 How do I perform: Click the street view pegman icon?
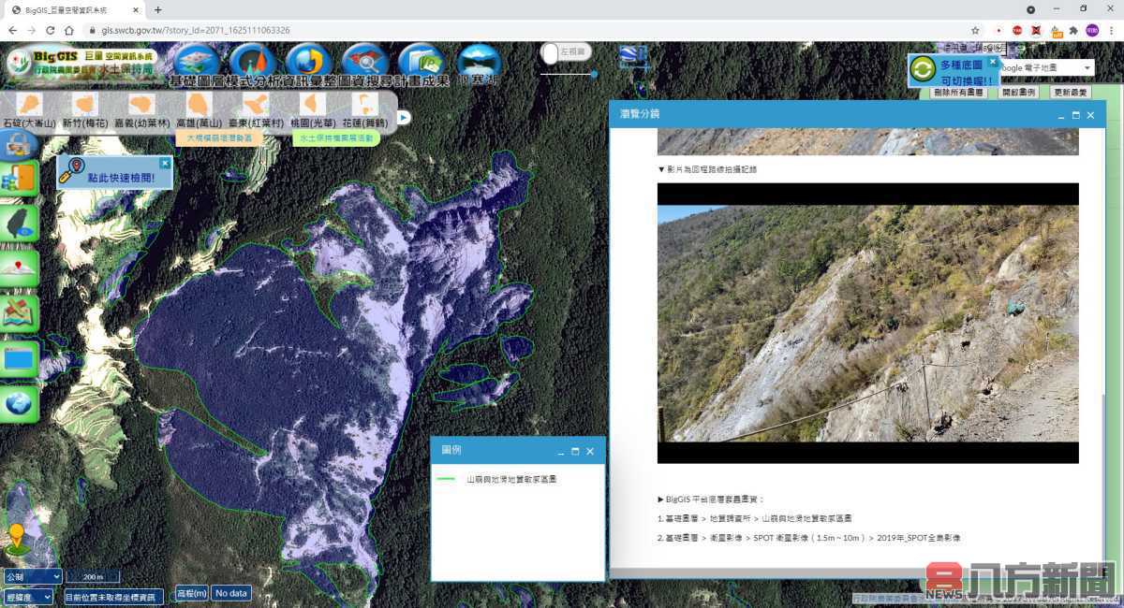pos(16,539)
